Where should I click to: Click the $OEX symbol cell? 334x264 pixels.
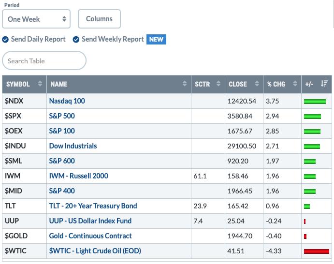pyautogui.click(x=24, y=131)
